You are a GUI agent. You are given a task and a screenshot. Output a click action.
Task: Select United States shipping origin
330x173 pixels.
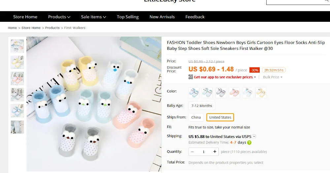[220, 117]
